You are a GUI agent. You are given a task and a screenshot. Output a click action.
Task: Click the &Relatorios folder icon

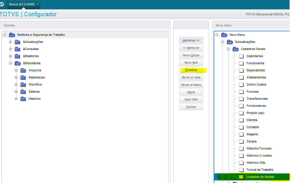17,56
